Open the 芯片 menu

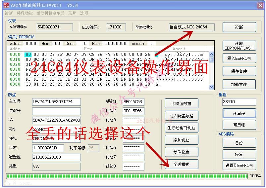point(72,13)
